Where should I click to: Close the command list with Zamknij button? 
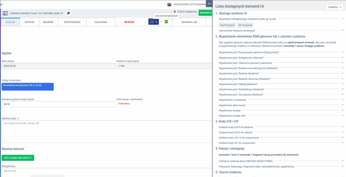(x=335, y=7)
